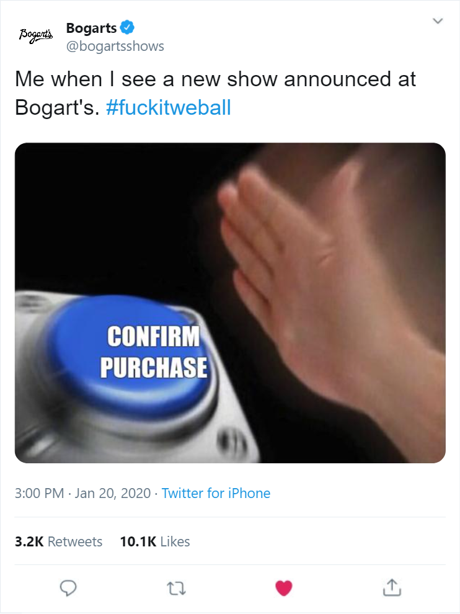Open the Twitter for iPhone link
This screenshot has width=460, height=614.
216,494
